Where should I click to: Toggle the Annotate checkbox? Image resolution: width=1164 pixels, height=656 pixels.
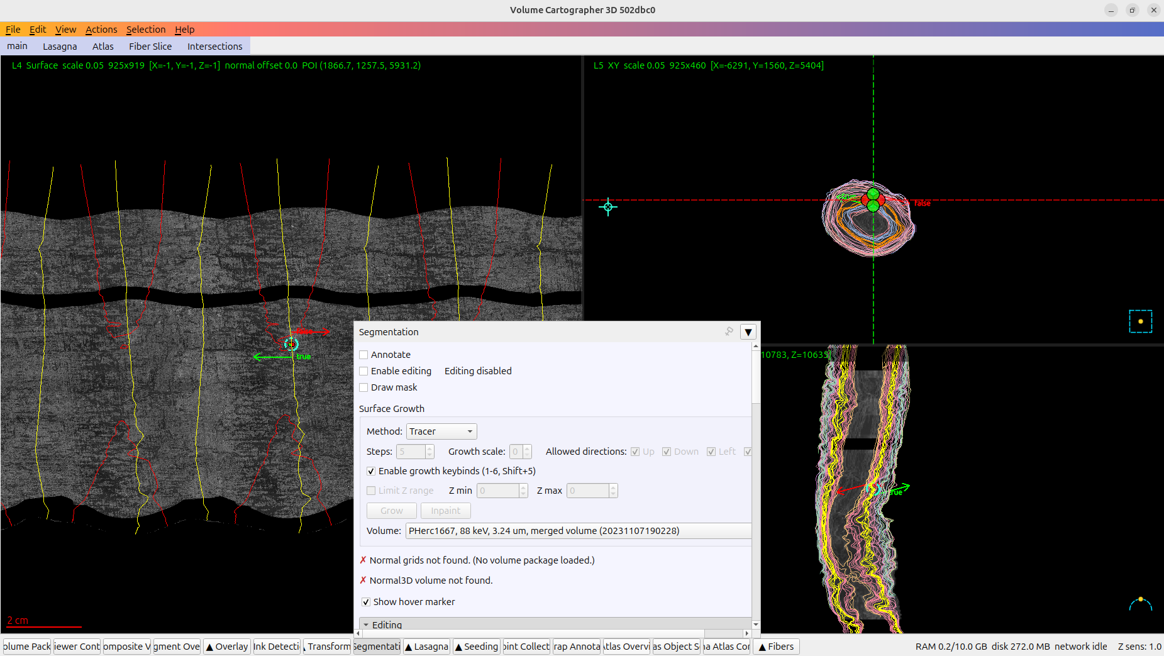coord(363,355)
